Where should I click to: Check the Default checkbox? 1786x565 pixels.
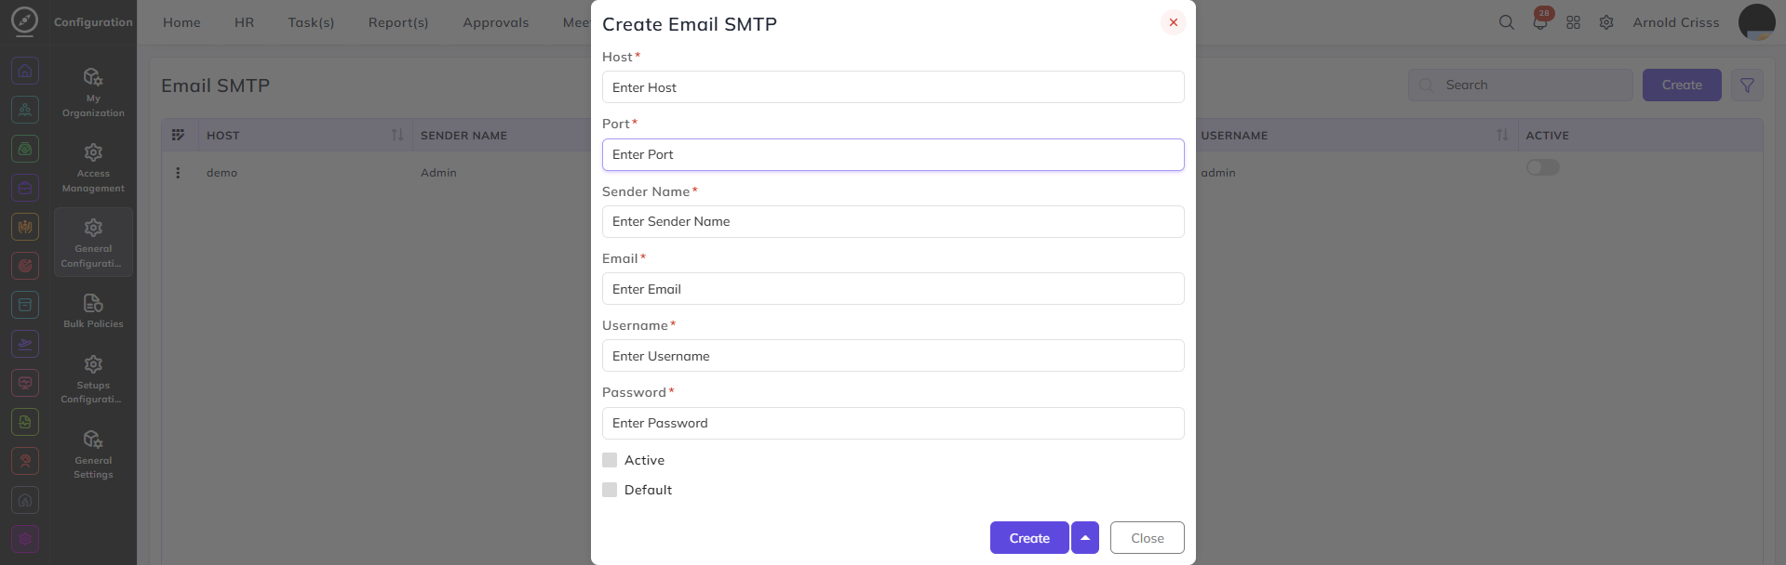(610, 490)
